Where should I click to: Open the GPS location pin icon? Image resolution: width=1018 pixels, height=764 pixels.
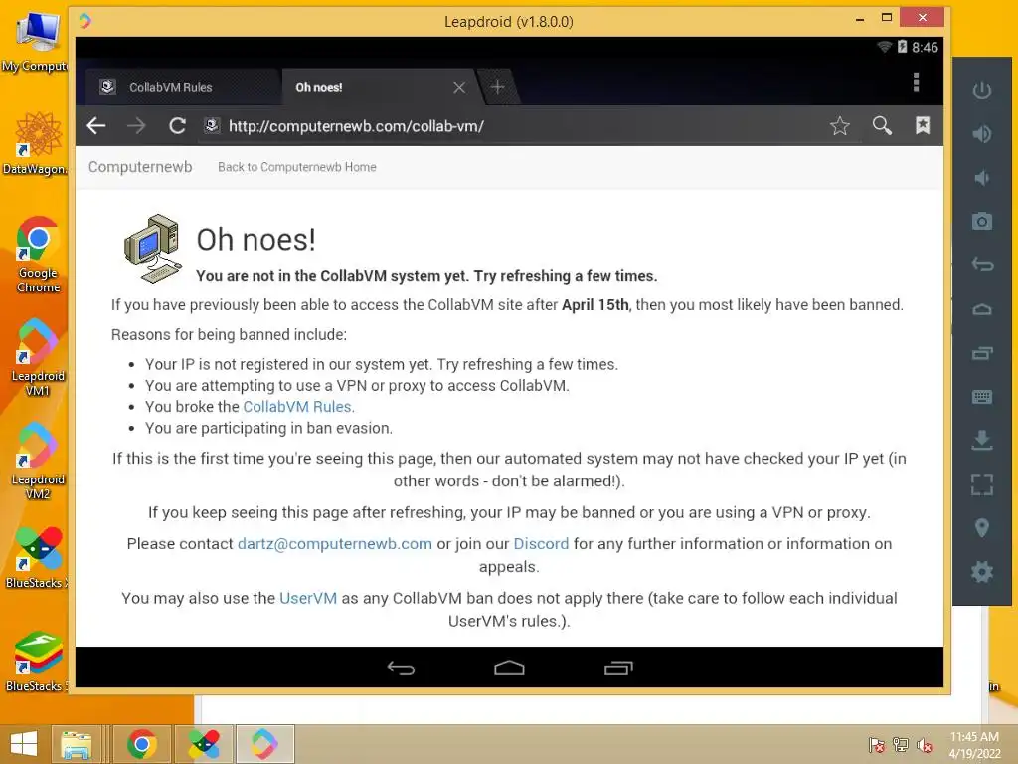[x=981, y=528]
